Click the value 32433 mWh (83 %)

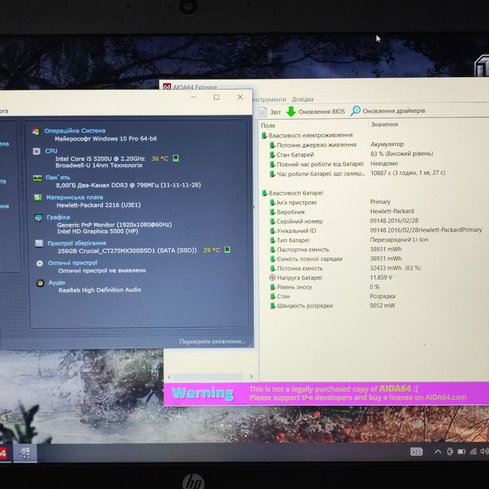[396, 268]
